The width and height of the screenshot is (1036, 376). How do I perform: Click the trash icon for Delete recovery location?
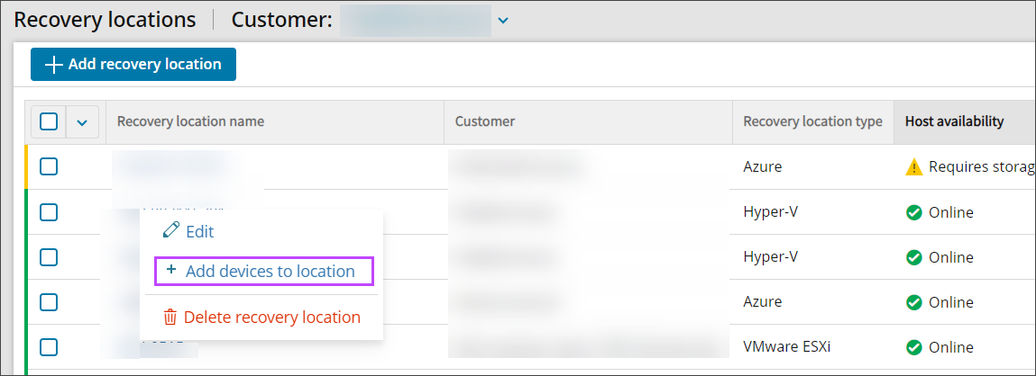170,318
